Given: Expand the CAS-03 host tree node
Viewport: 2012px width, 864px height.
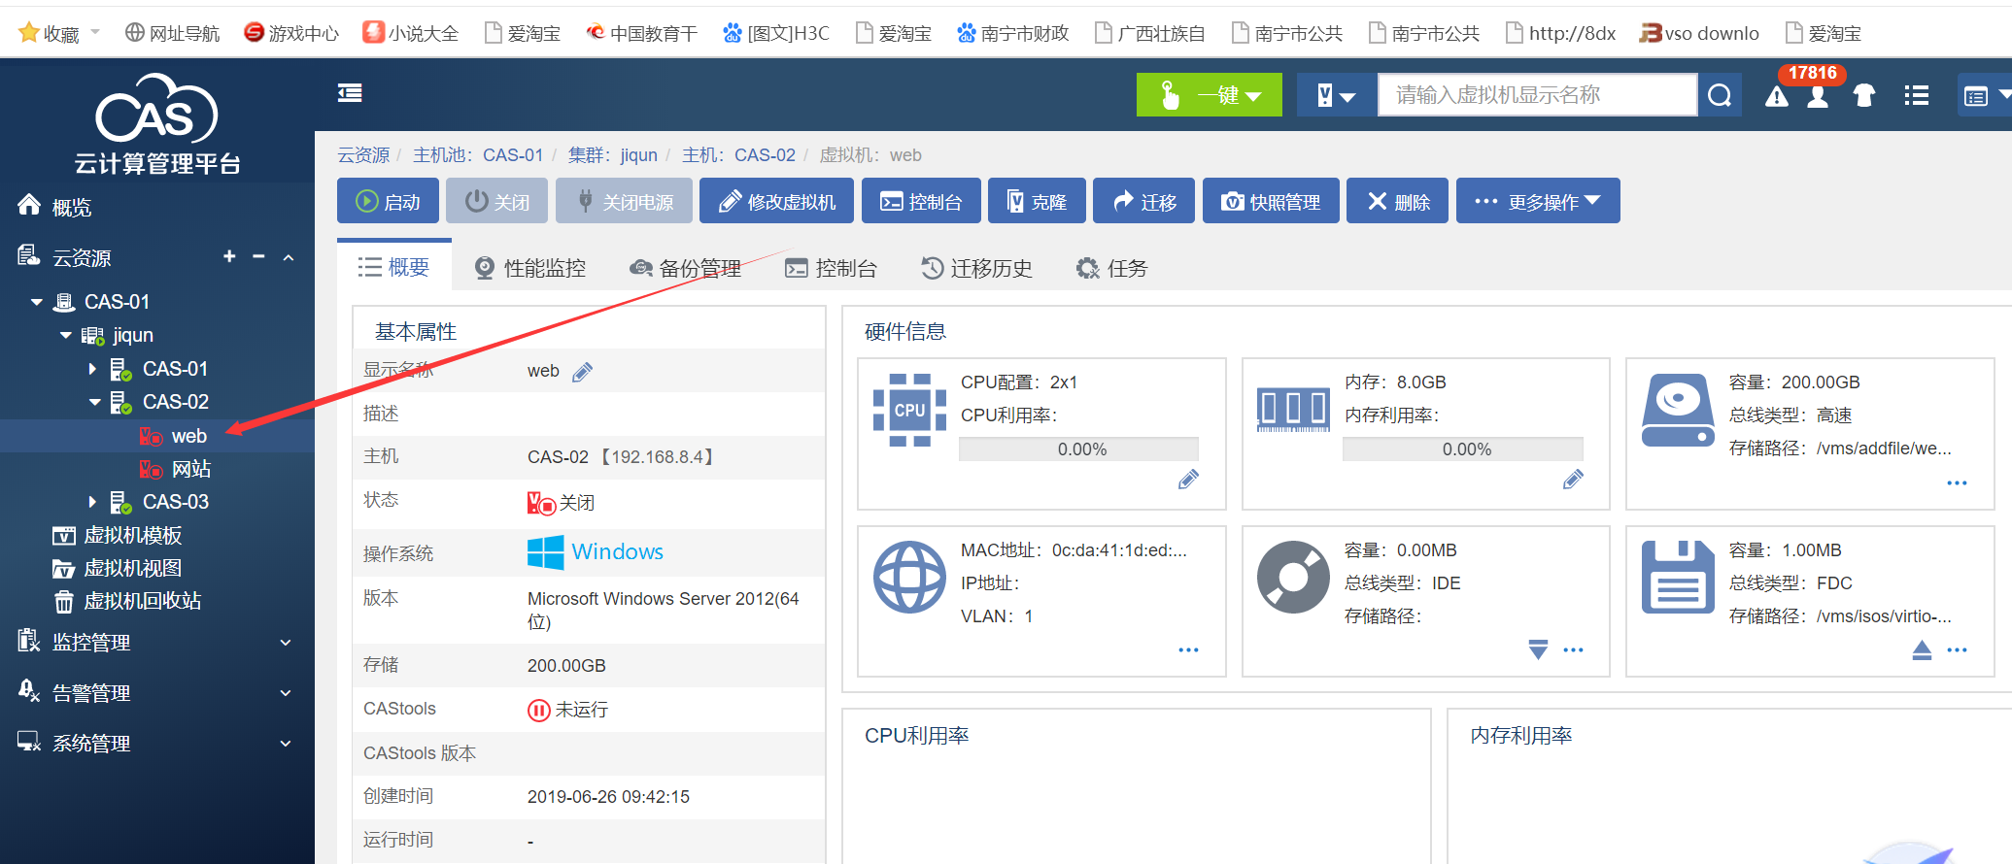Looking at the screenshot, I should coord(92,502).
